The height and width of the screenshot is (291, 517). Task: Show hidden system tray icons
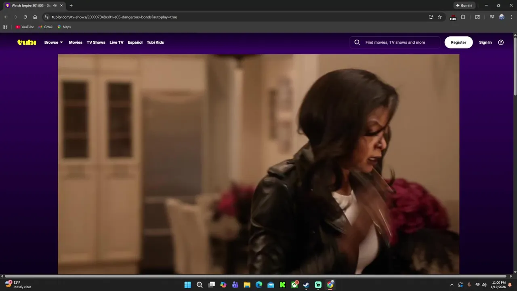pyautogui.click(x=452, y=285)
